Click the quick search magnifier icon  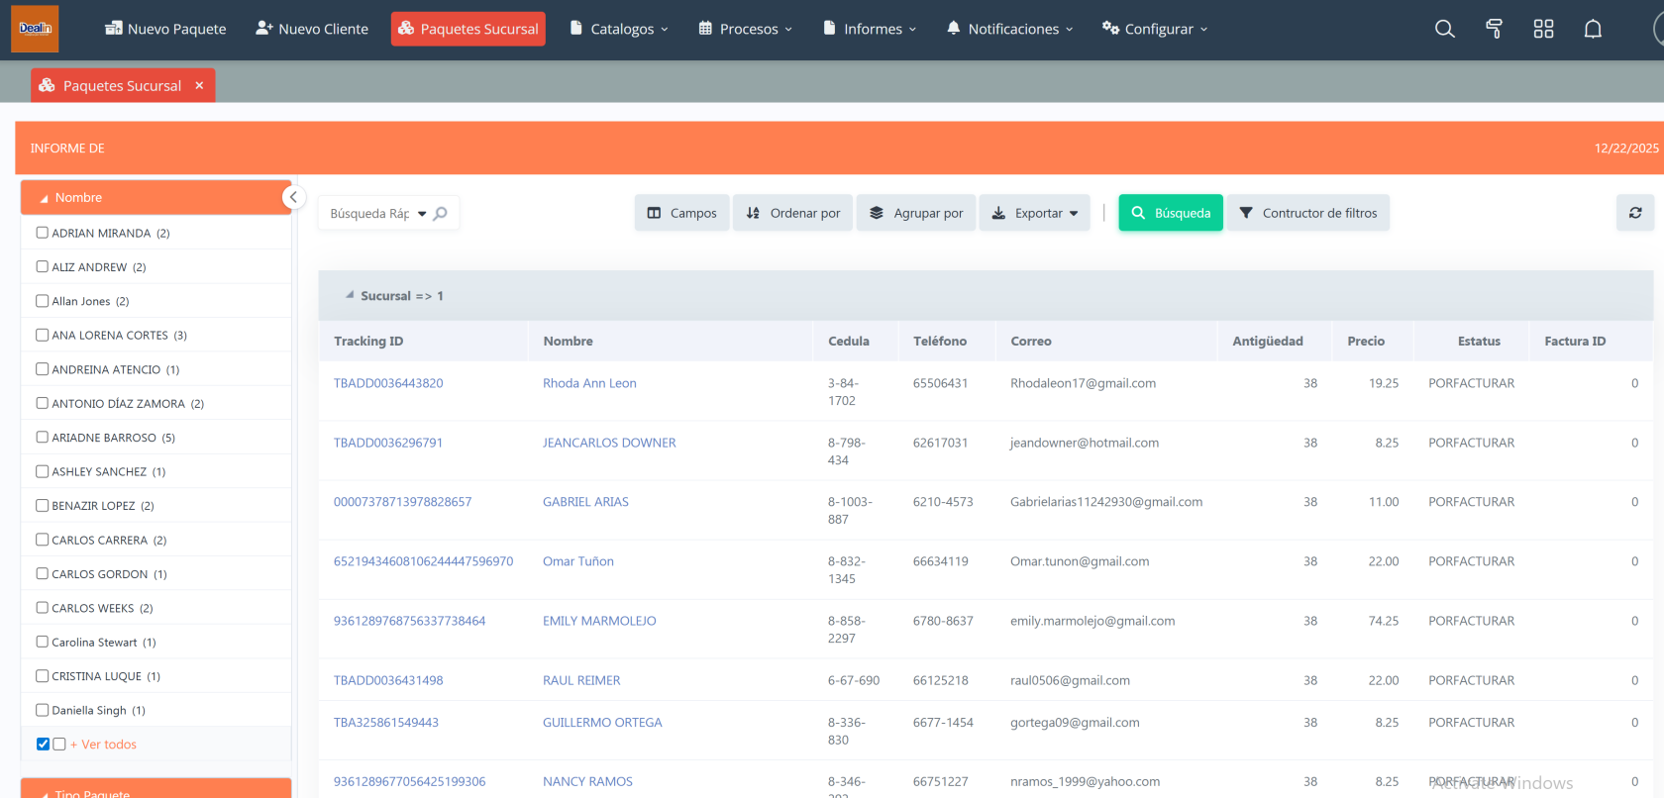(x=441, y=213)
